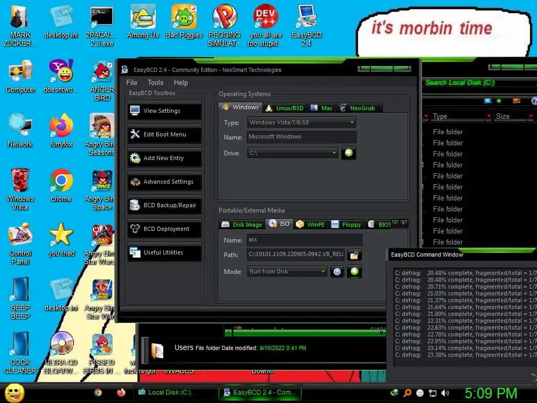This screenshot has height=403, width=537.
Task: Open the Computer desktop icon
Action: (20, 77)
